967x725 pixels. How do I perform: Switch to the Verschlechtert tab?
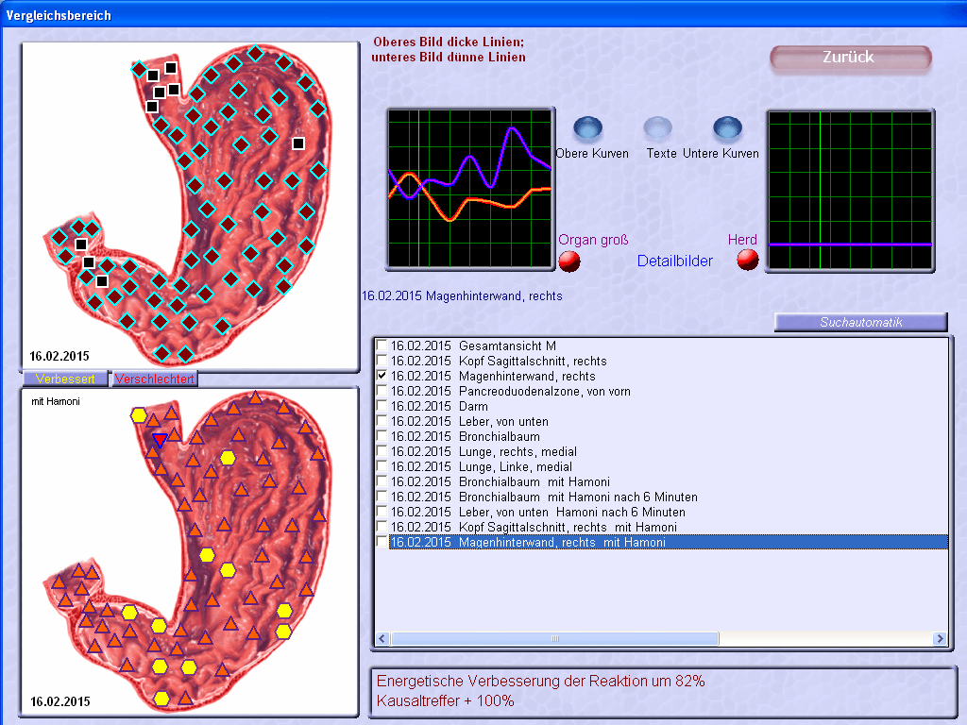[x=154, y=379]
